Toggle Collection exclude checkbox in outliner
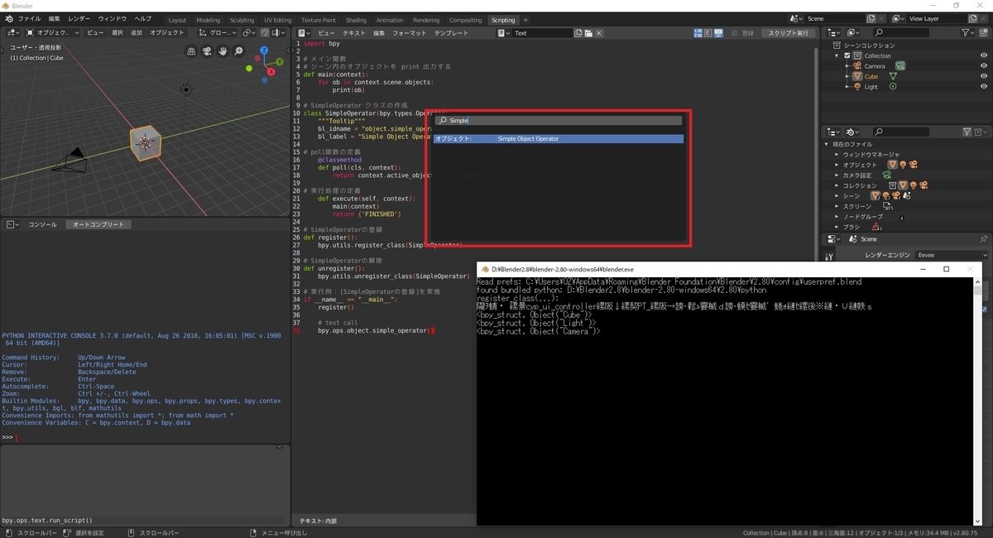Screen dimensions: 993x538 click(x=847, y=55)
